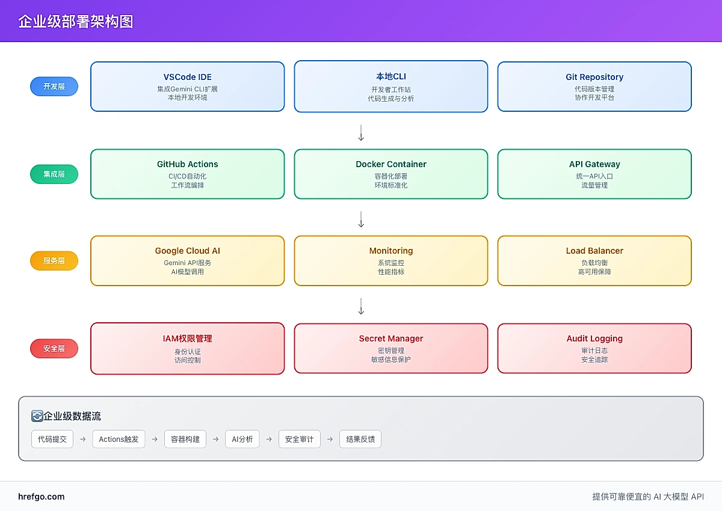Click the IAM权限管理 card
Image resolution: width=722 pixels, height=511 pixels.
point(188,349)
